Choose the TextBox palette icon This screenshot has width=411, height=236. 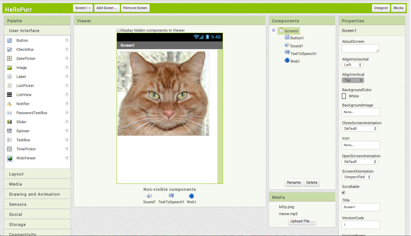pyautogui.click(x=9, y=140)
